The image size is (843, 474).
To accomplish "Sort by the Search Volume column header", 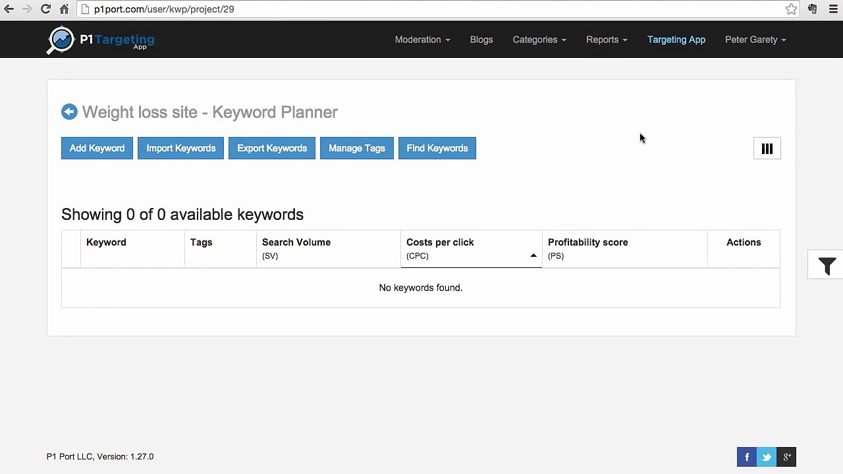I will 329,249.
